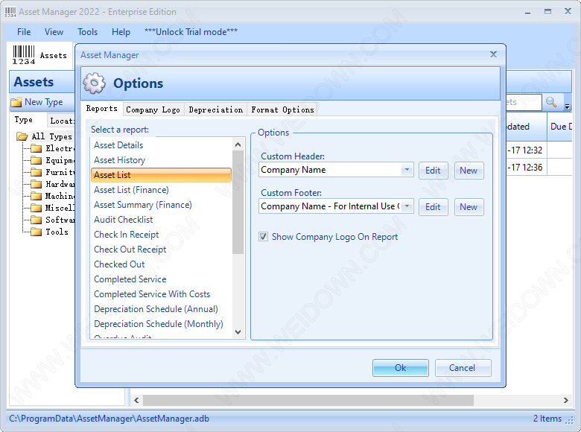The height and width of the screenshot is (432, 581).
Task: Select the highlighted Asset List report
Action: tap(161, 175)
